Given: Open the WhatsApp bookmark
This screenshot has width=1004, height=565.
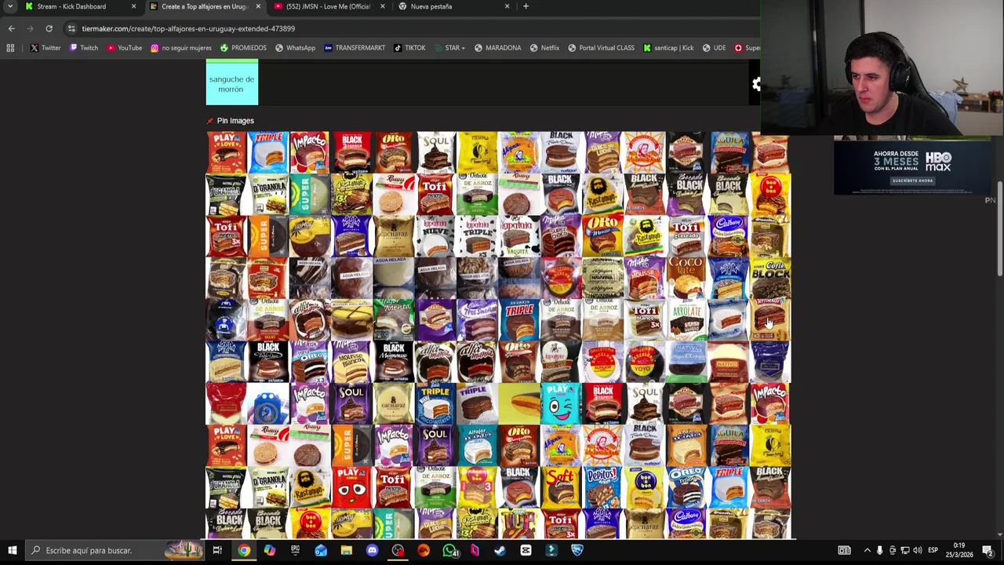Looking at the screenshot, I should [x=295, y=48].
